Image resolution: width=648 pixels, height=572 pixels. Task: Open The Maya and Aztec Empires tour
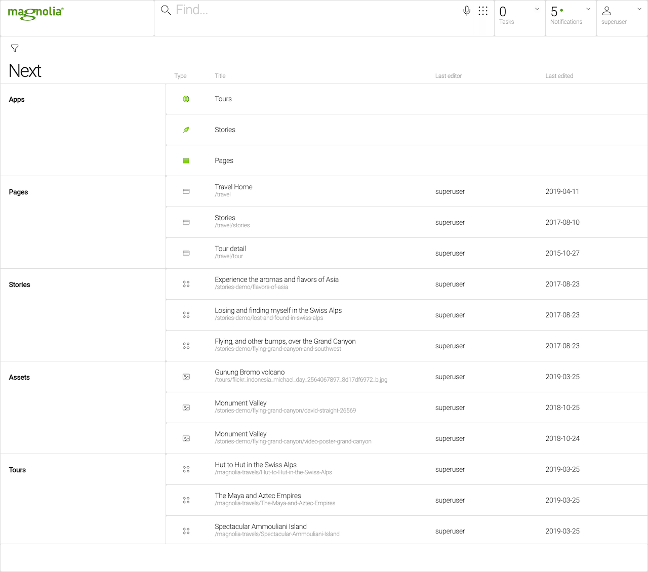(x=258, y=496)
